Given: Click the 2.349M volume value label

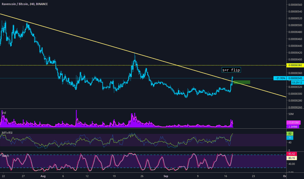Looking at the screenshot, I should [293, 127].
